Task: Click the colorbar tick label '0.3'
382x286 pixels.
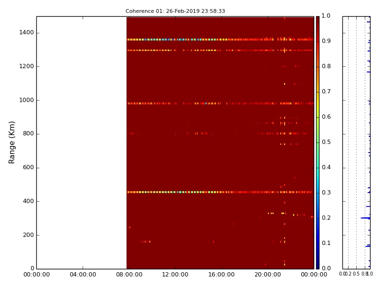Action: pos(326,193)
